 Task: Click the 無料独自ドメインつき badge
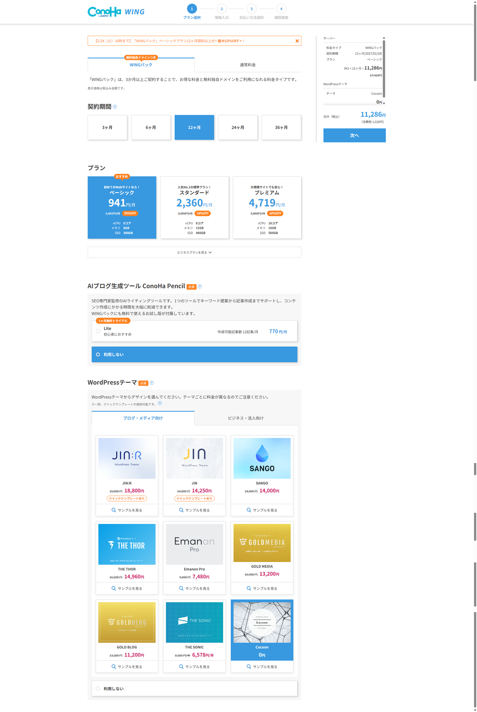point(141,58)
